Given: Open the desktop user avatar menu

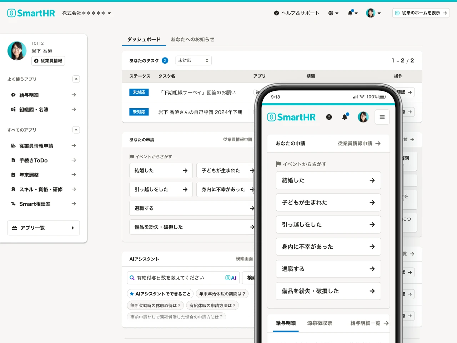Looking at the screenshot, I should pyautogui.click(x=373, y=13).
